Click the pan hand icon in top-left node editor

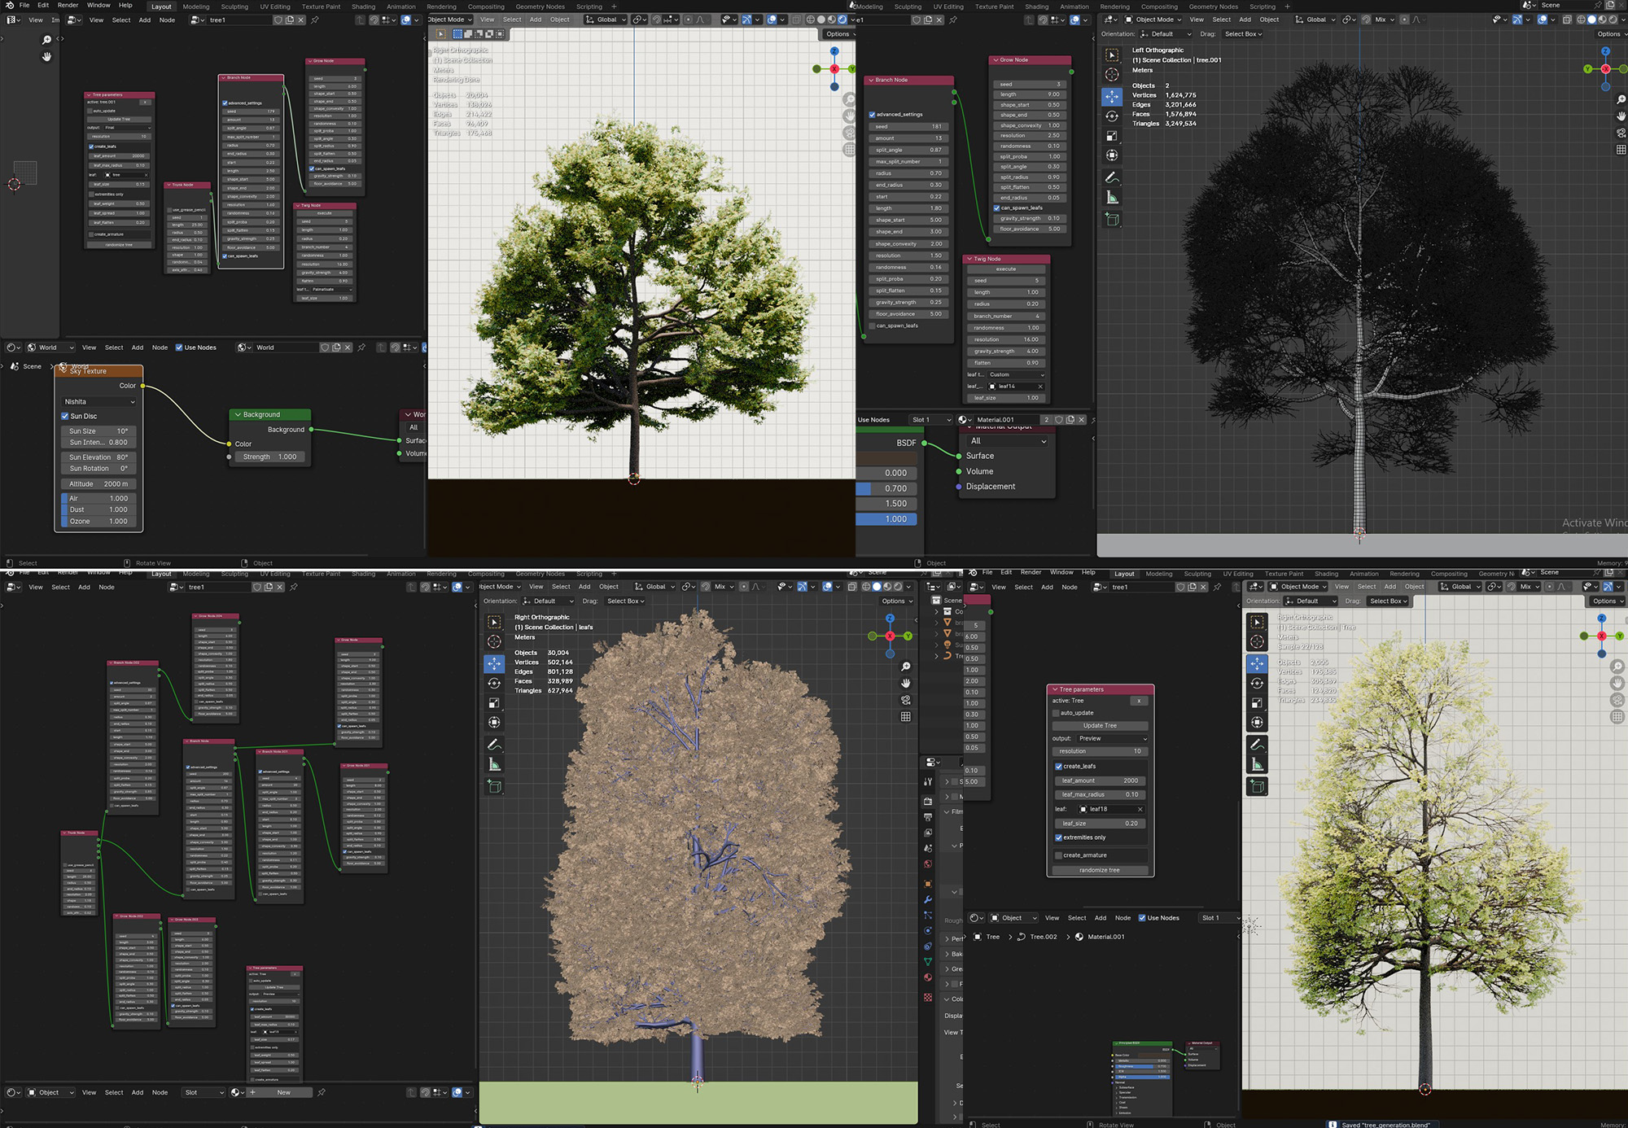[x=46, y=57]
